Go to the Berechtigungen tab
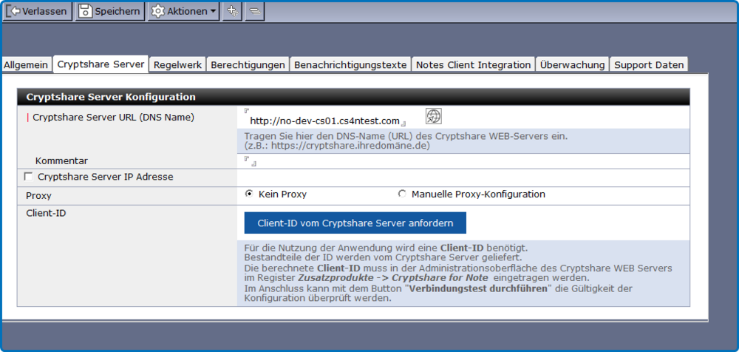This screenshot has width=739, height=352. [x=248, y=65]
